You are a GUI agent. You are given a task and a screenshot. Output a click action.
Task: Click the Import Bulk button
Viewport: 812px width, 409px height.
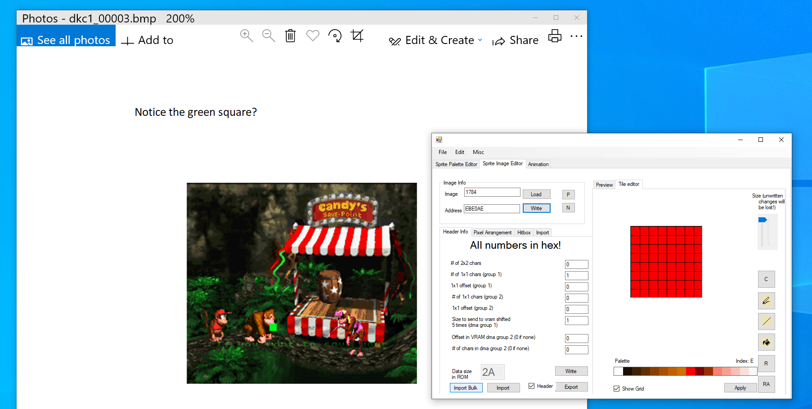(466, 388)
